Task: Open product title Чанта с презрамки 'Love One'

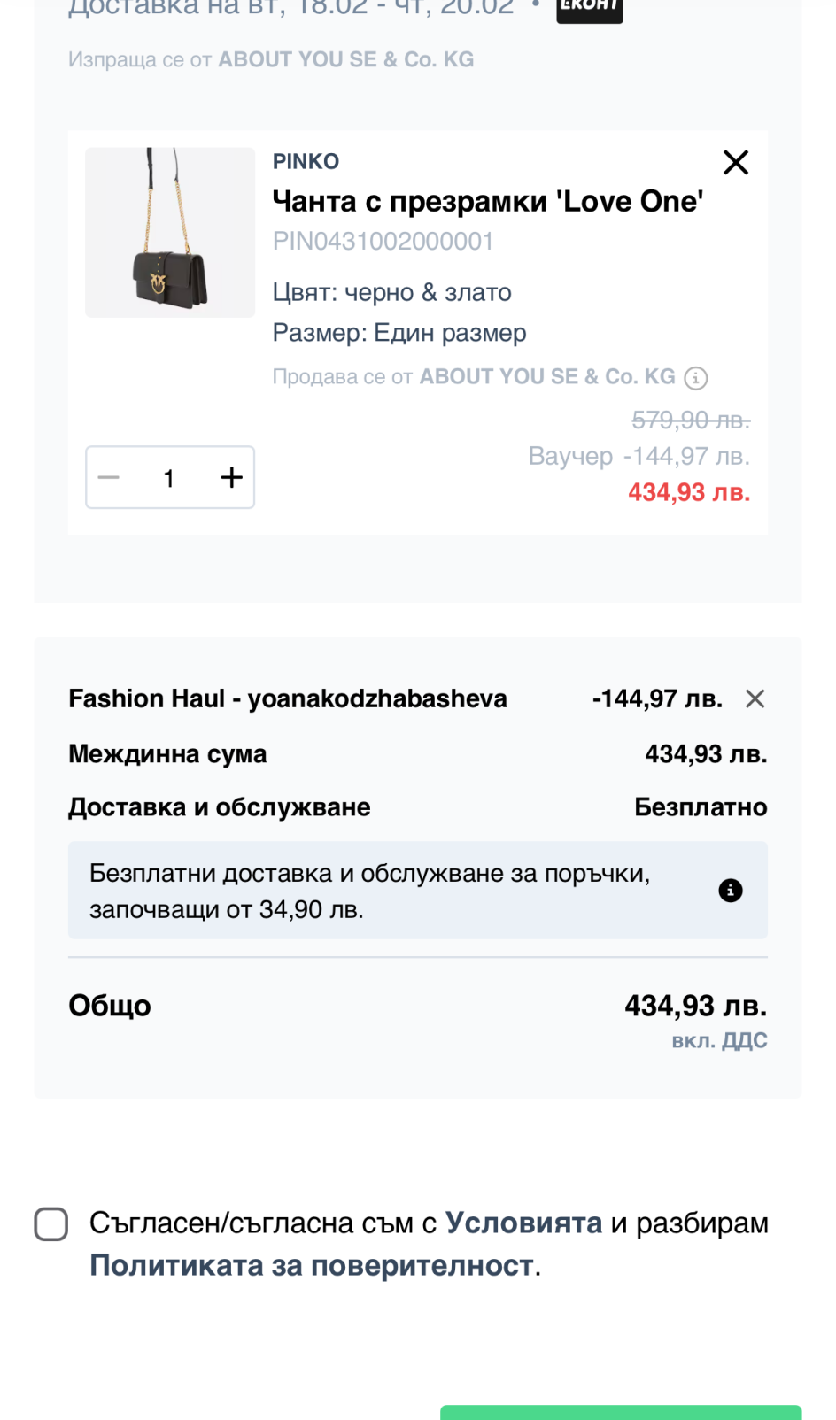Action: [488, 202]
